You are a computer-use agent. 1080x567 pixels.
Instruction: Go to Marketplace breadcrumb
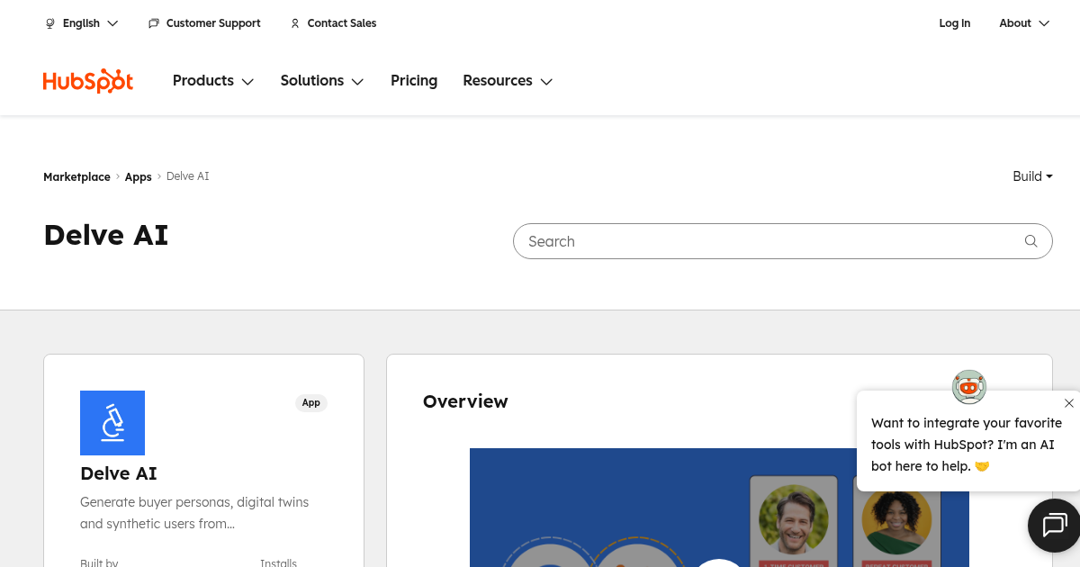click(x=76, y=177)
